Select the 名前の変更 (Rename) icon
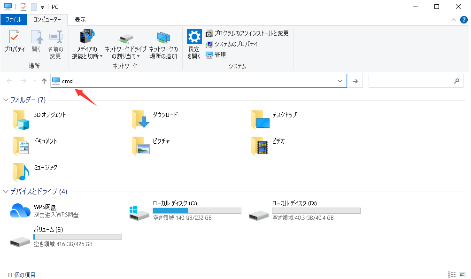 pos(55,42)
